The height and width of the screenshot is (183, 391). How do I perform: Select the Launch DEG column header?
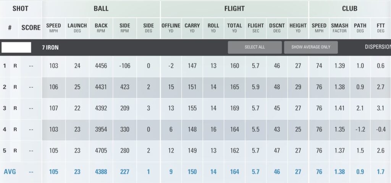(x=77, y=28)
